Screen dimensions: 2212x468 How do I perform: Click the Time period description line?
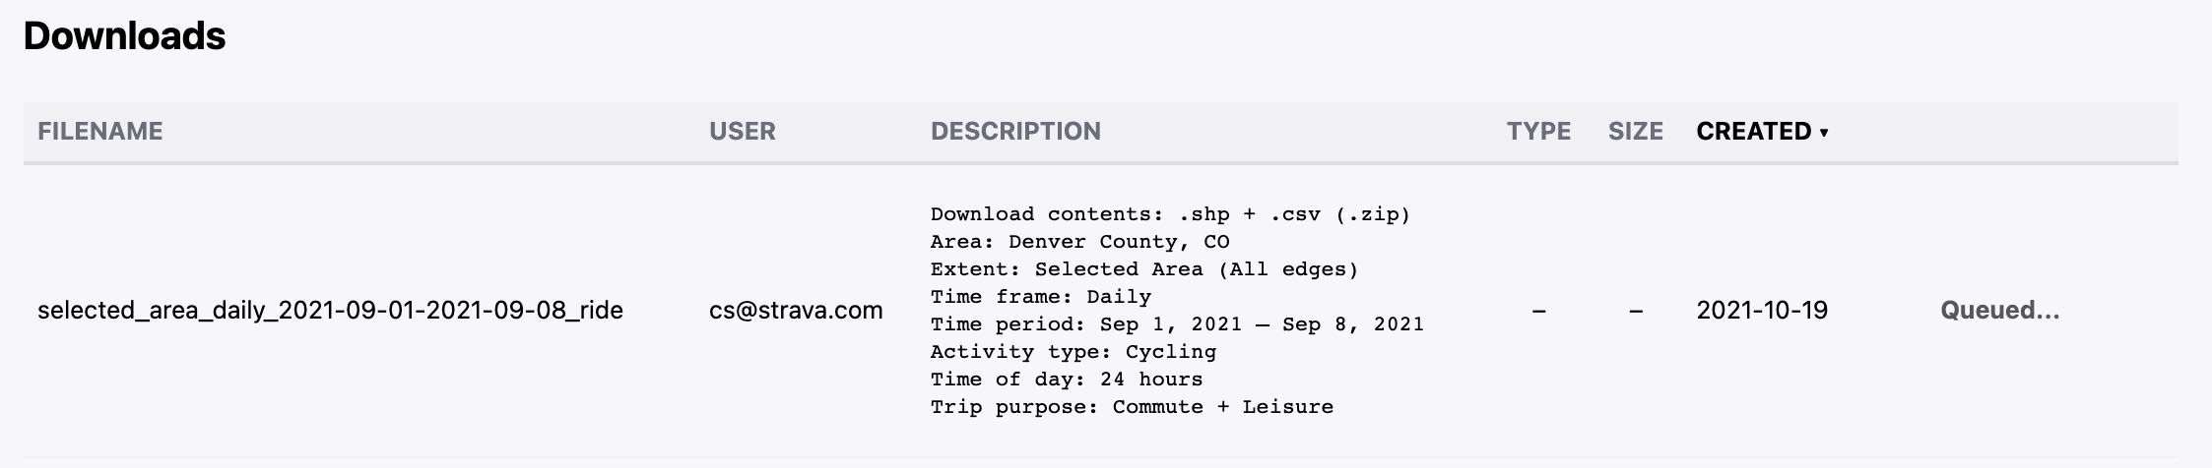1177,324
